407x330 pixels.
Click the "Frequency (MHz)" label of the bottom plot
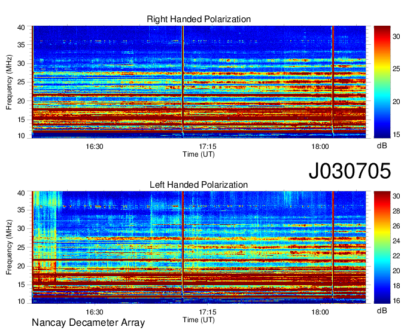coord(9,247)
